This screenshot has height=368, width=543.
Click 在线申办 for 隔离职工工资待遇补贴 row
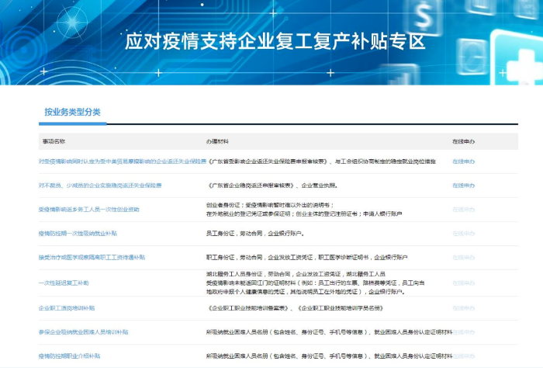pos(463,256)
